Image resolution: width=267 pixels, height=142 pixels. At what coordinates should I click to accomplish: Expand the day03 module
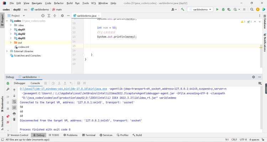[11, 38]
